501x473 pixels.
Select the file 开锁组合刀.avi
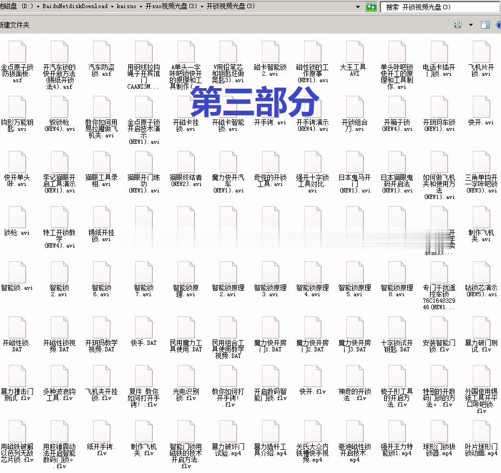(x=355, y=114)
